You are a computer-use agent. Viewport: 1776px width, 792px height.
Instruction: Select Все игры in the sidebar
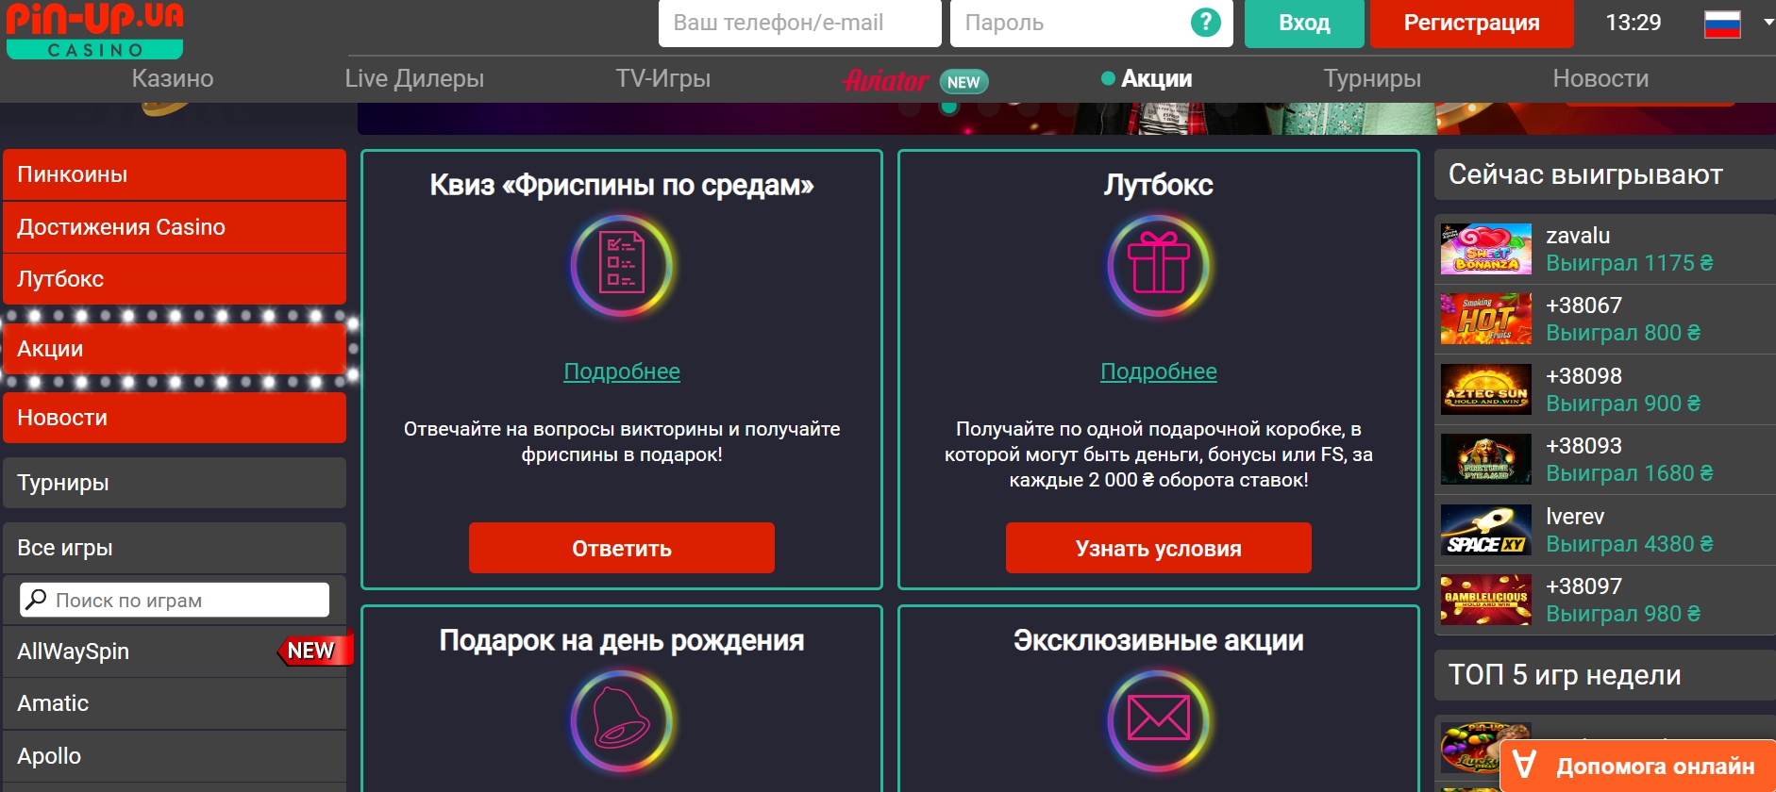coord(175,548)
